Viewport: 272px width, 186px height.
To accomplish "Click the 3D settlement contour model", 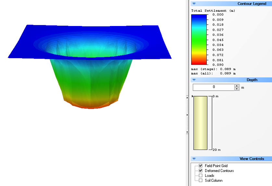I will pyautogui.click(x=90, y=67).
